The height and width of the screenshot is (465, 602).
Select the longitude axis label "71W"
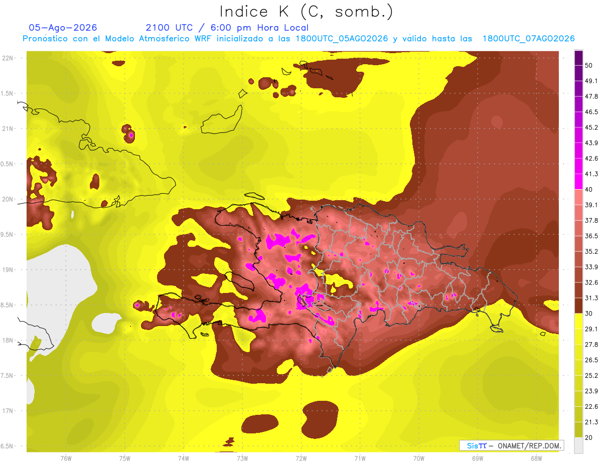pyautogui.click(x=360, y=458)
